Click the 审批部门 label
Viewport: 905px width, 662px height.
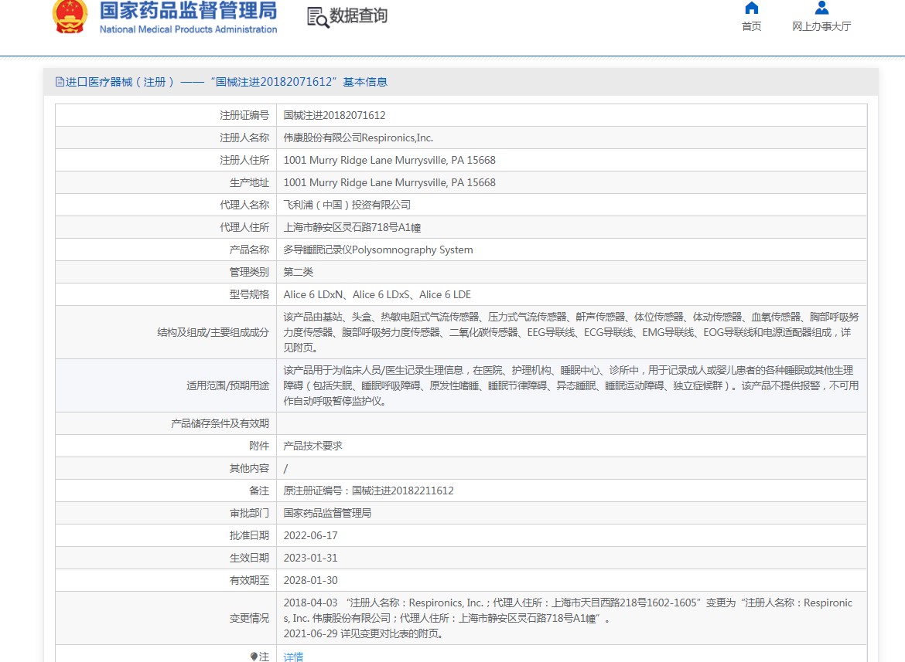coord(249,514)
